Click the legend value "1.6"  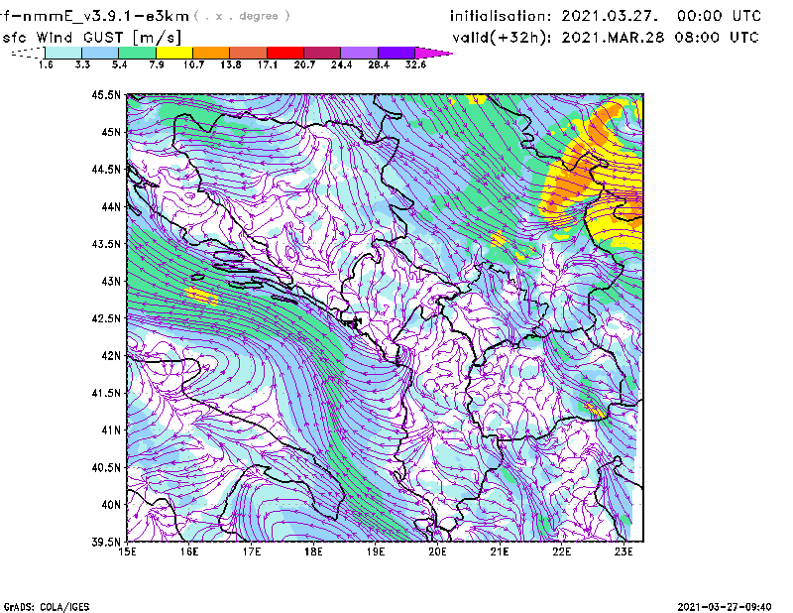click(46, 64)
